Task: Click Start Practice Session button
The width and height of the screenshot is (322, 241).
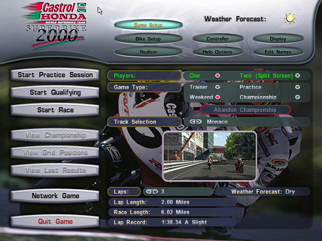Action: coord(55,75)
